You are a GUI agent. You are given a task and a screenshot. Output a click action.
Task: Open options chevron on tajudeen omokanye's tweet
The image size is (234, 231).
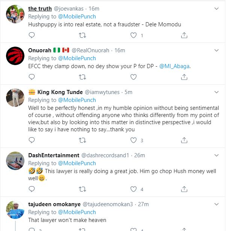coord(217,204)
